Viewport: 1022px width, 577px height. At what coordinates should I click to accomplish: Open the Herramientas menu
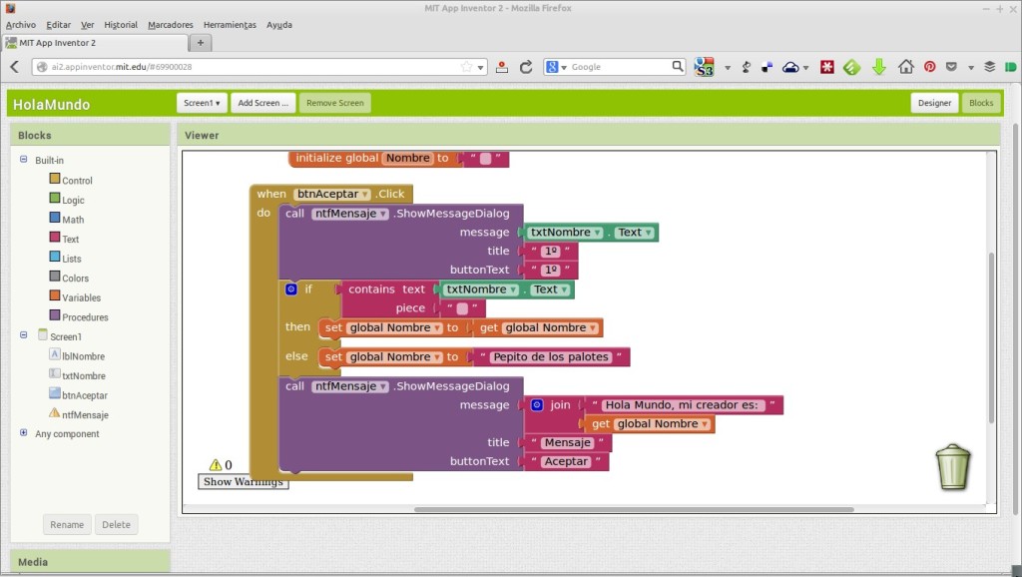tap(229, 24)
